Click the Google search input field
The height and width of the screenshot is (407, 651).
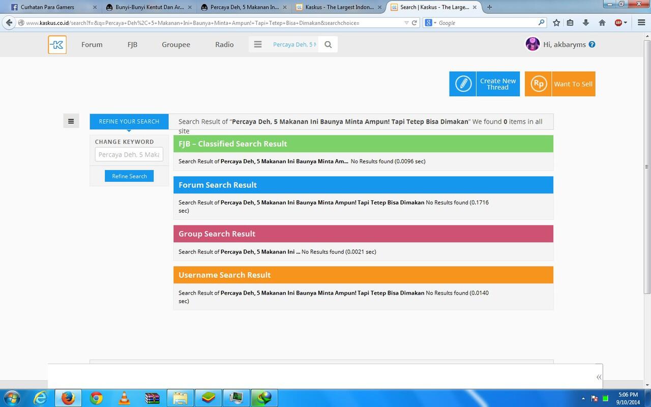[x=487, y=23]
